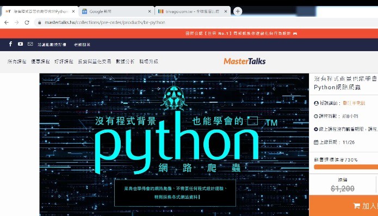Select the Python course browser tab
Viewport: 378px width, 216px height.
[40, 11]
